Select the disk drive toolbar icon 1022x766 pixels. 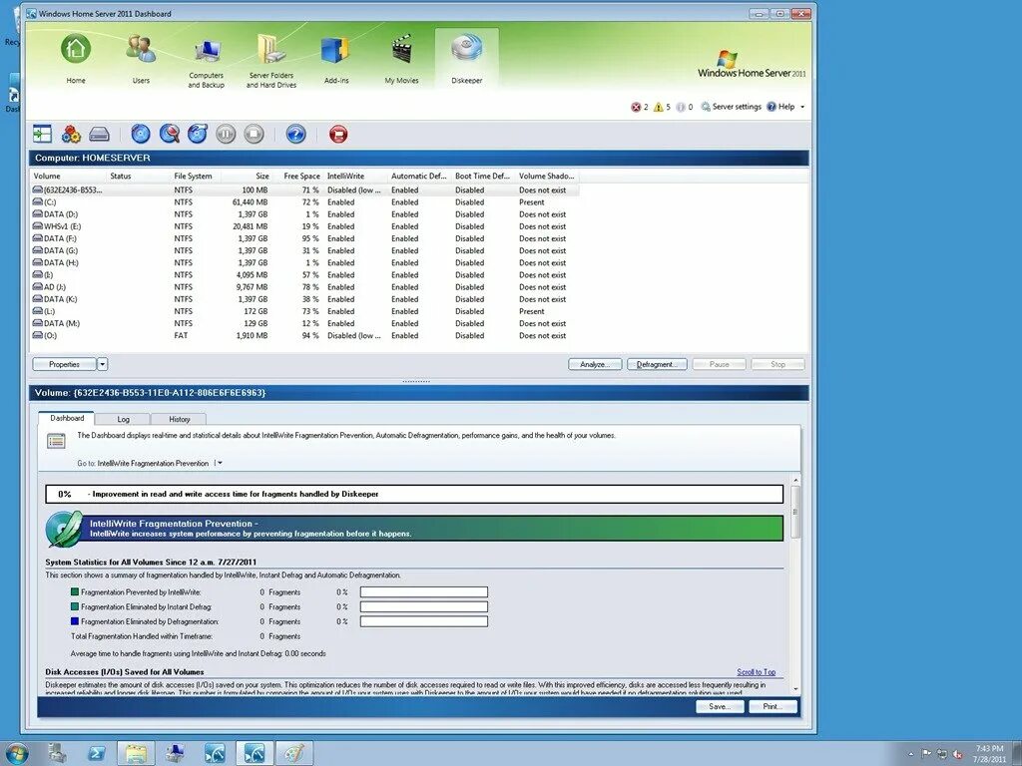click(99, 133)
